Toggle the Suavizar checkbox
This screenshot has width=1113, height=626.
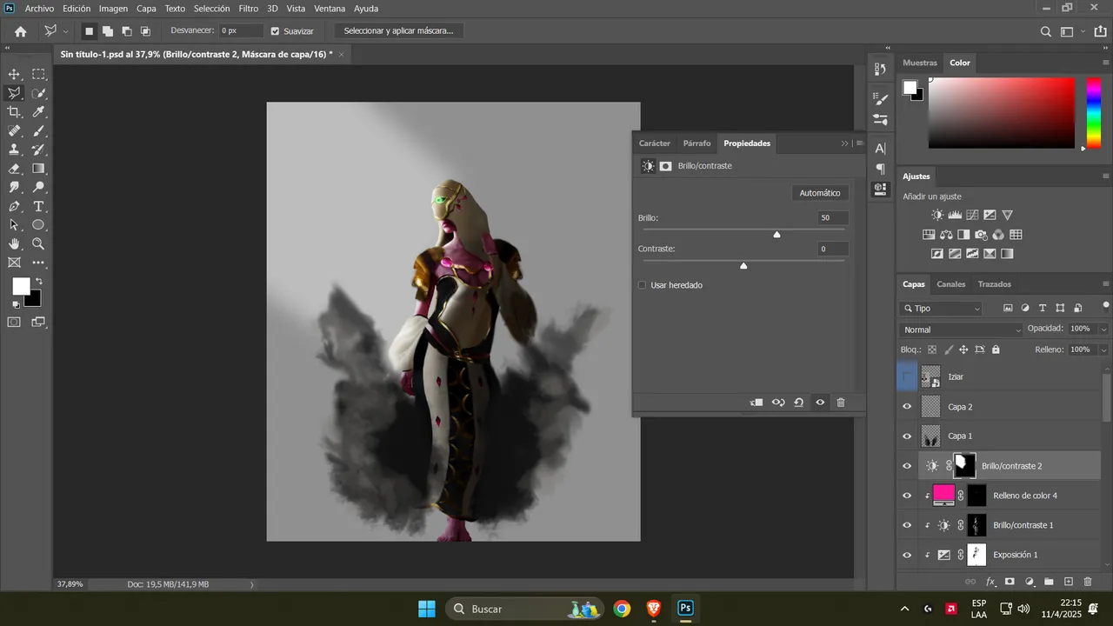tap(276, 31)
